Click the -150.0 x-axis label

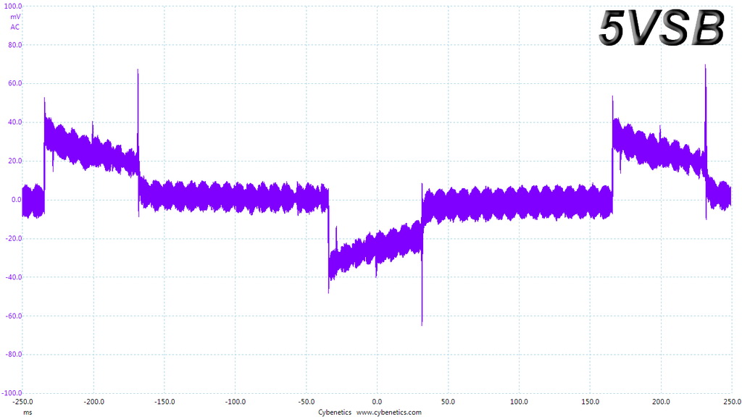tap(164, 402)
